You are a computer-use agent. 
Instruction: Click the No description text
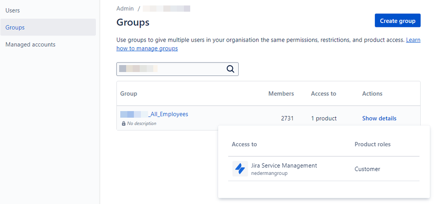click(142, 124)
